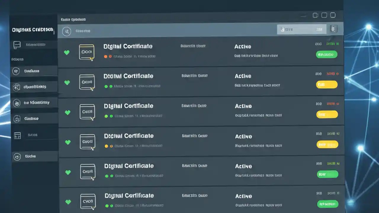The width and height of the screenshot is (379, 213).
Task: Click the green action button on the last row
Action: tap(327, 204)
